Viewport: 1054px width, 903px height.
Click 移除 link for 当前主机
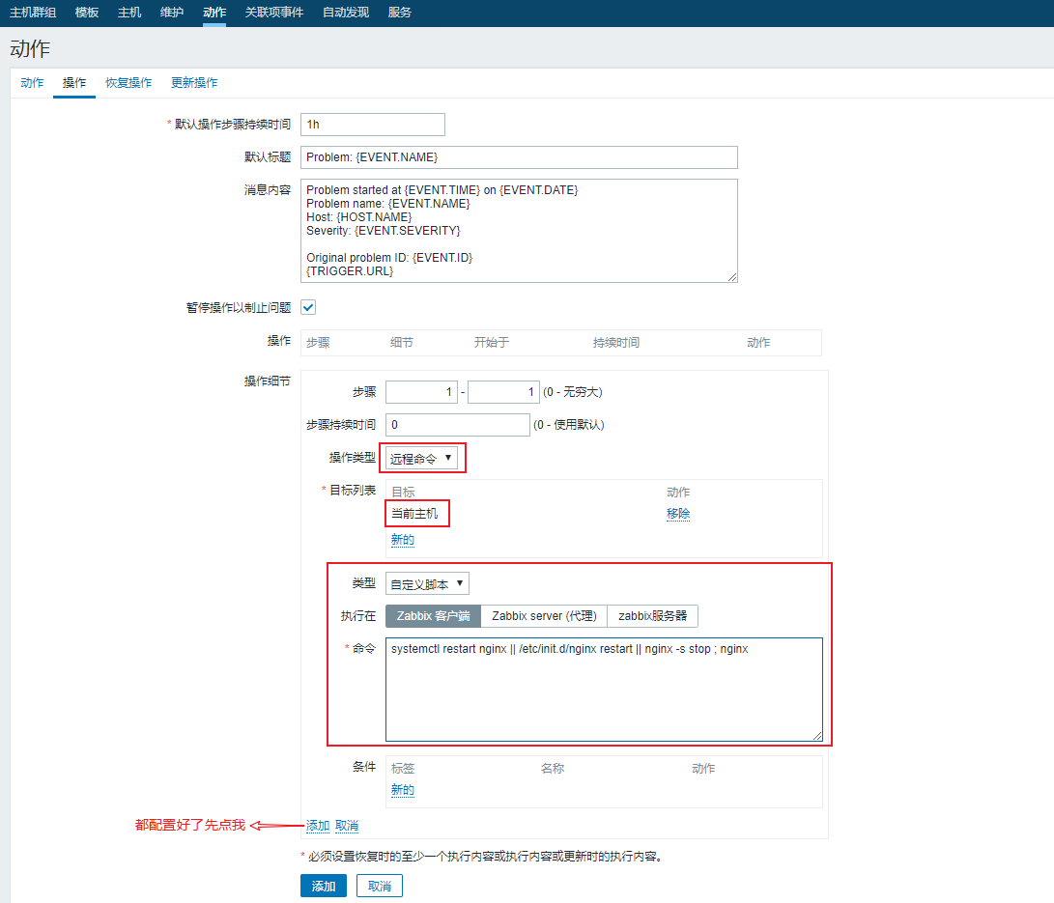point(678,514)
